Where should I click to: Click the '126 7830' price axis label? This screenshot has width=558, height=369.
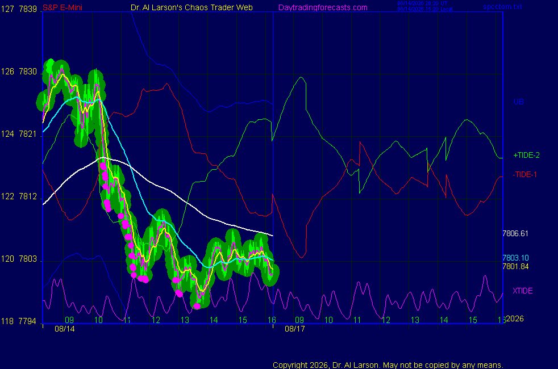click(19, 72)
